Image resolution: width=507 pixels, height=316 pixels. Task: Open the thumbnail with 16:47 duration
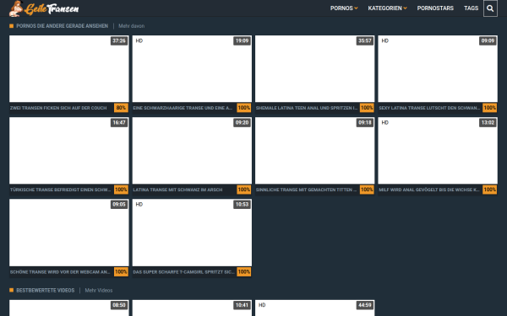(69, 151)
